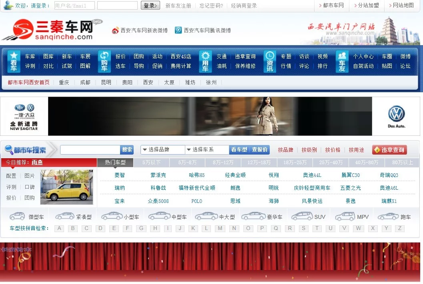Open the Sina Weibo icon link
Viewport: 423px width, 284px height.
tap(115, 30)
